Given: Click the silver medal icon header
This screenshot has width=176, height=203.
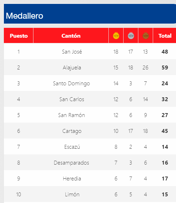Looking at the screenshot, I should point(131,36).
